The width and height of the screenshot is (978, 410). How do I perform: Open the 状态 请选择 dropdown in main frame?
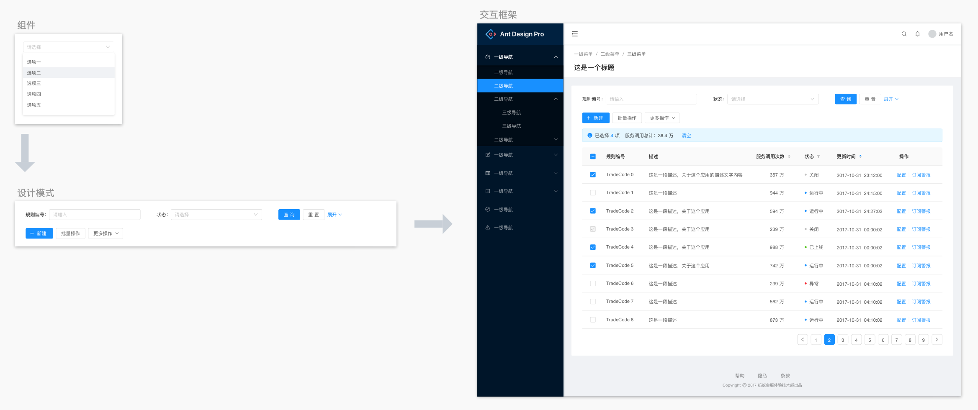pos(773,99)
